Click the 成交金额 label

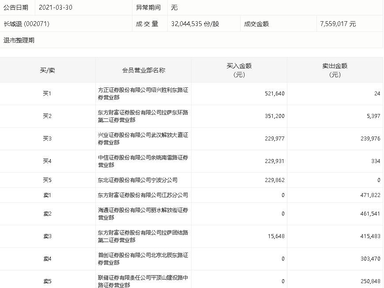tap(256, 24)
